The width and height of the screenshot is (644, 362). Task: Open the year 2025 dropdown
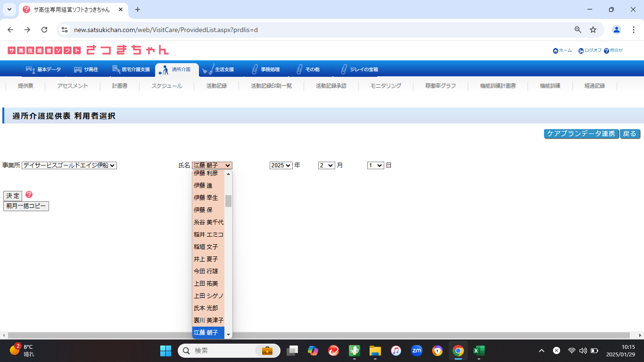[x=281, y=165]
